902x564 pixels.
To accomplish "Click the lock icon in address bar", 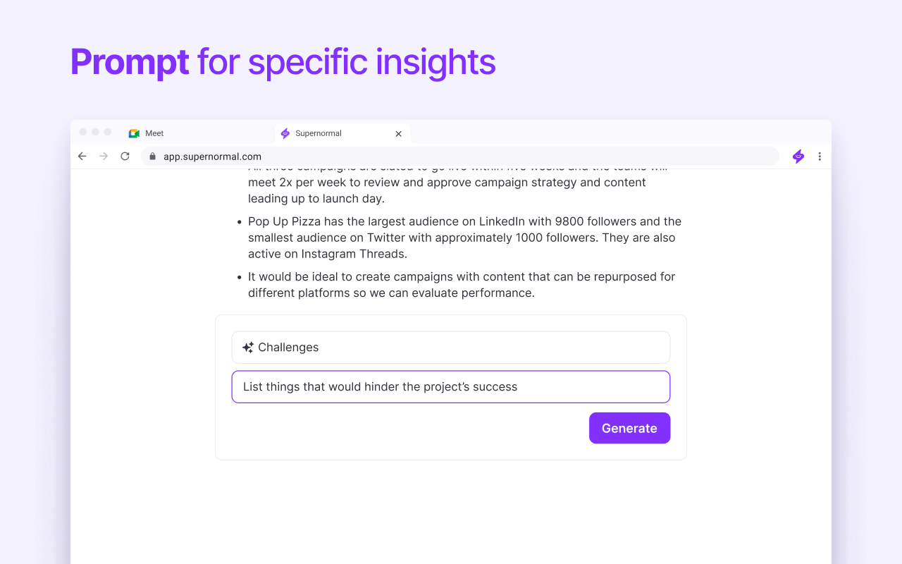I will tap(152, 157).
